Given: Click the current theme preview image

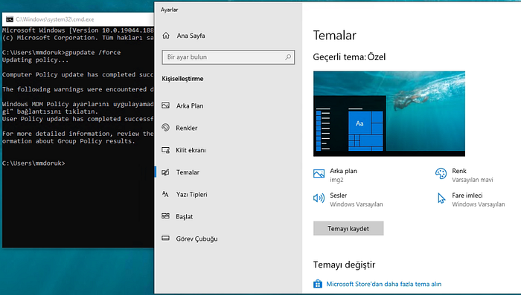Looking at the screenshot, I should click(389, 114).
